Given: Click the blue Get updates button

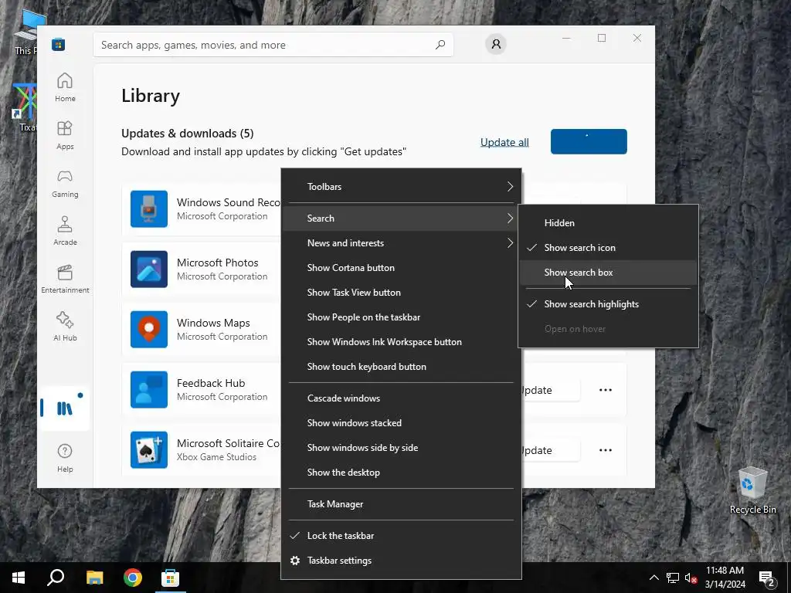Looking at the screenshot, I should click(589, 142).
